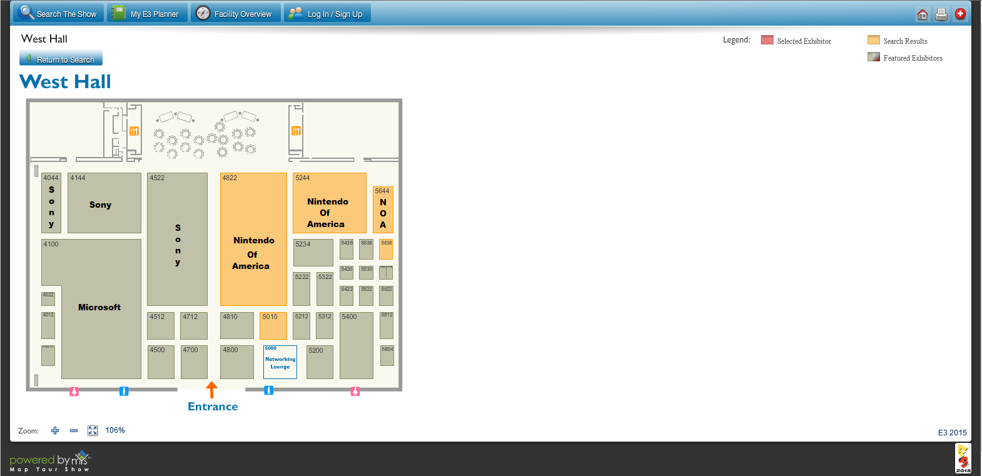Viewport: 982px width, 476px height.
Task: Zoom out with the minus icon
Action: click(74, 430)
